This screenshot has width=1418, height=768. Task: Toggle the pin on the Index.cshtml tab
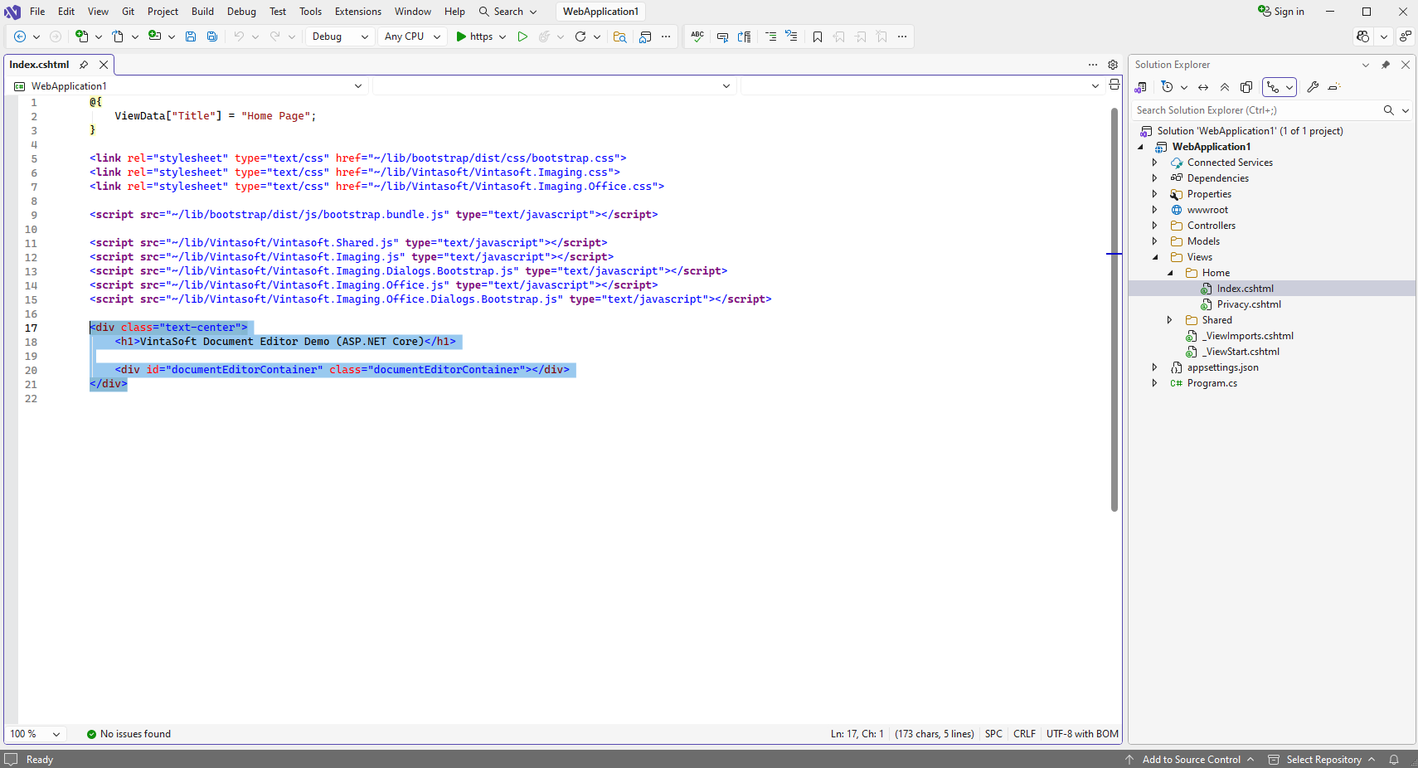tap(84, 65)
